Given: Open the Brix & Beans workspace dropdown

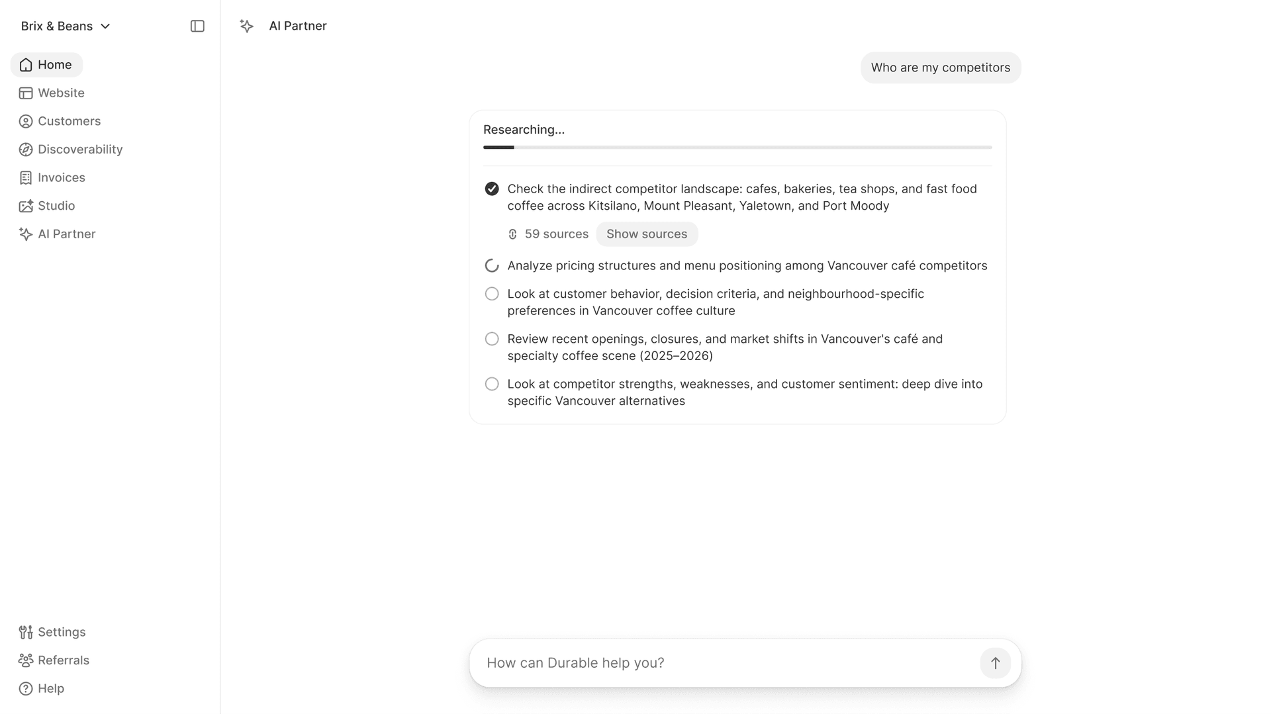Looking at the screenshot, I should pos(66,26).
